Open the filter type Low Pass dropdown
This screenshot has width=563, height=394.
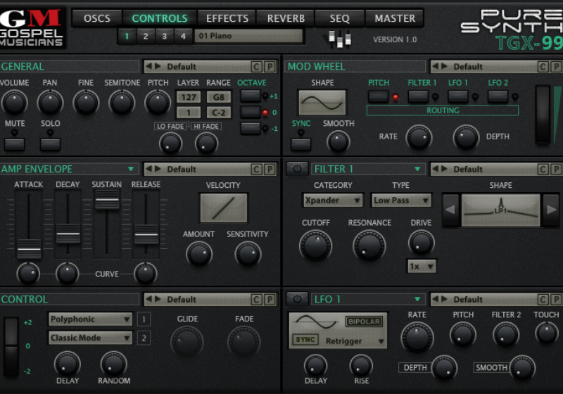tap(401, 201)
